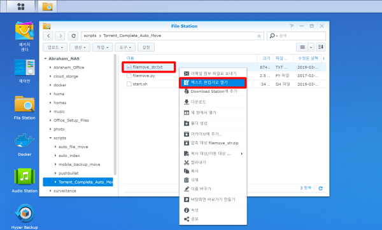Open the Action dropdown button
The width and height of the screenshot is (382, 230).
pyautogui.click(x=103, y=47)
